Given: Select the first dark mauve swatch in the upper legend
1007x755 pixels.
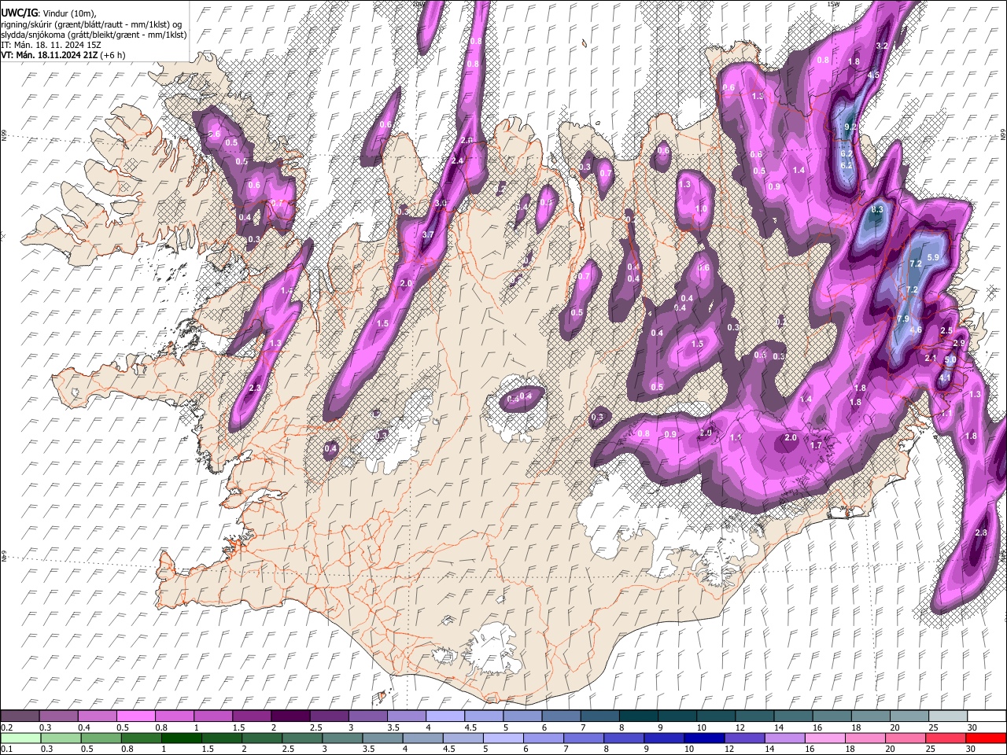Looking at the screenshot, I should click(20, 716).
